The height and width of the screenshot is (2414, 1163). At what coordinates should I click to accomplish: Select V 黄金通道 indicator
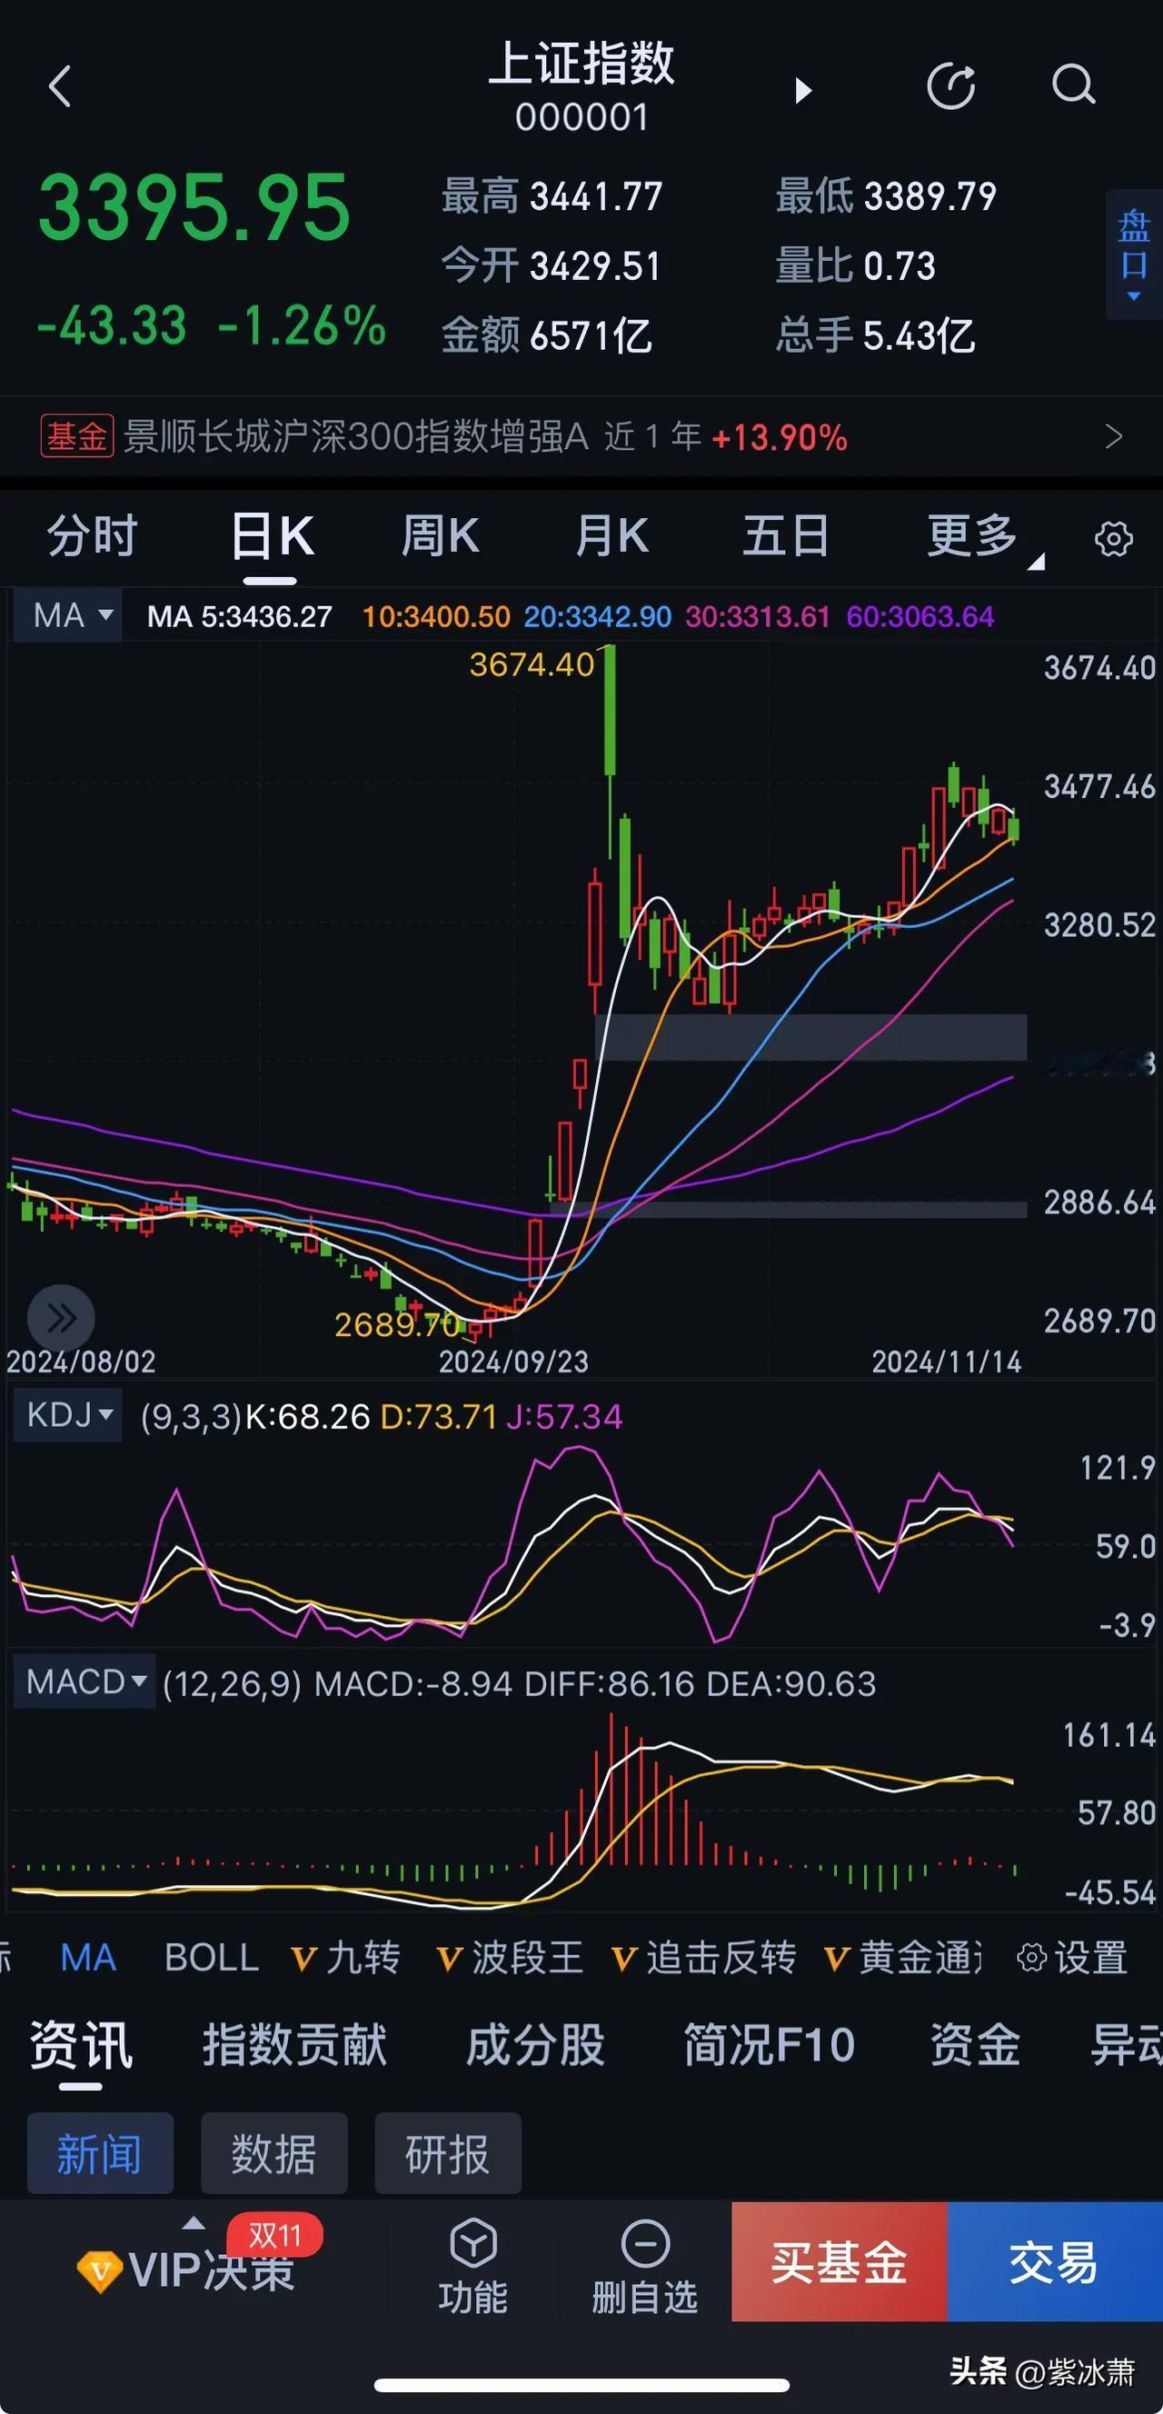[903, 1958]
